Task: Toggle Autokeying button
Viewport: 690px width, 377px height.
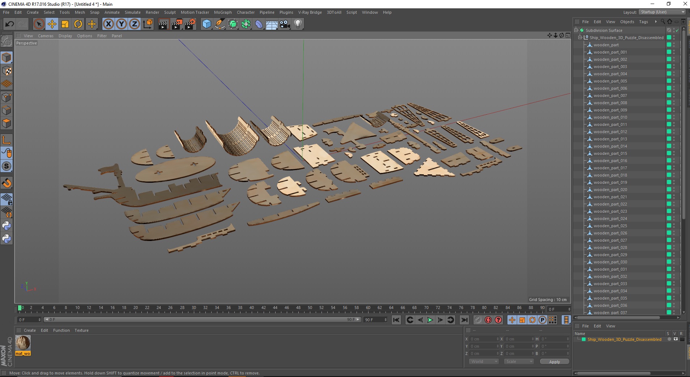Action: pos(488,320)
